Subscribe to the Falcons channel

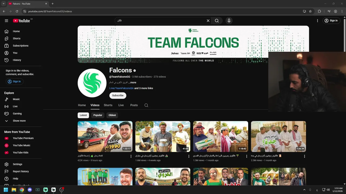(118, 95)
